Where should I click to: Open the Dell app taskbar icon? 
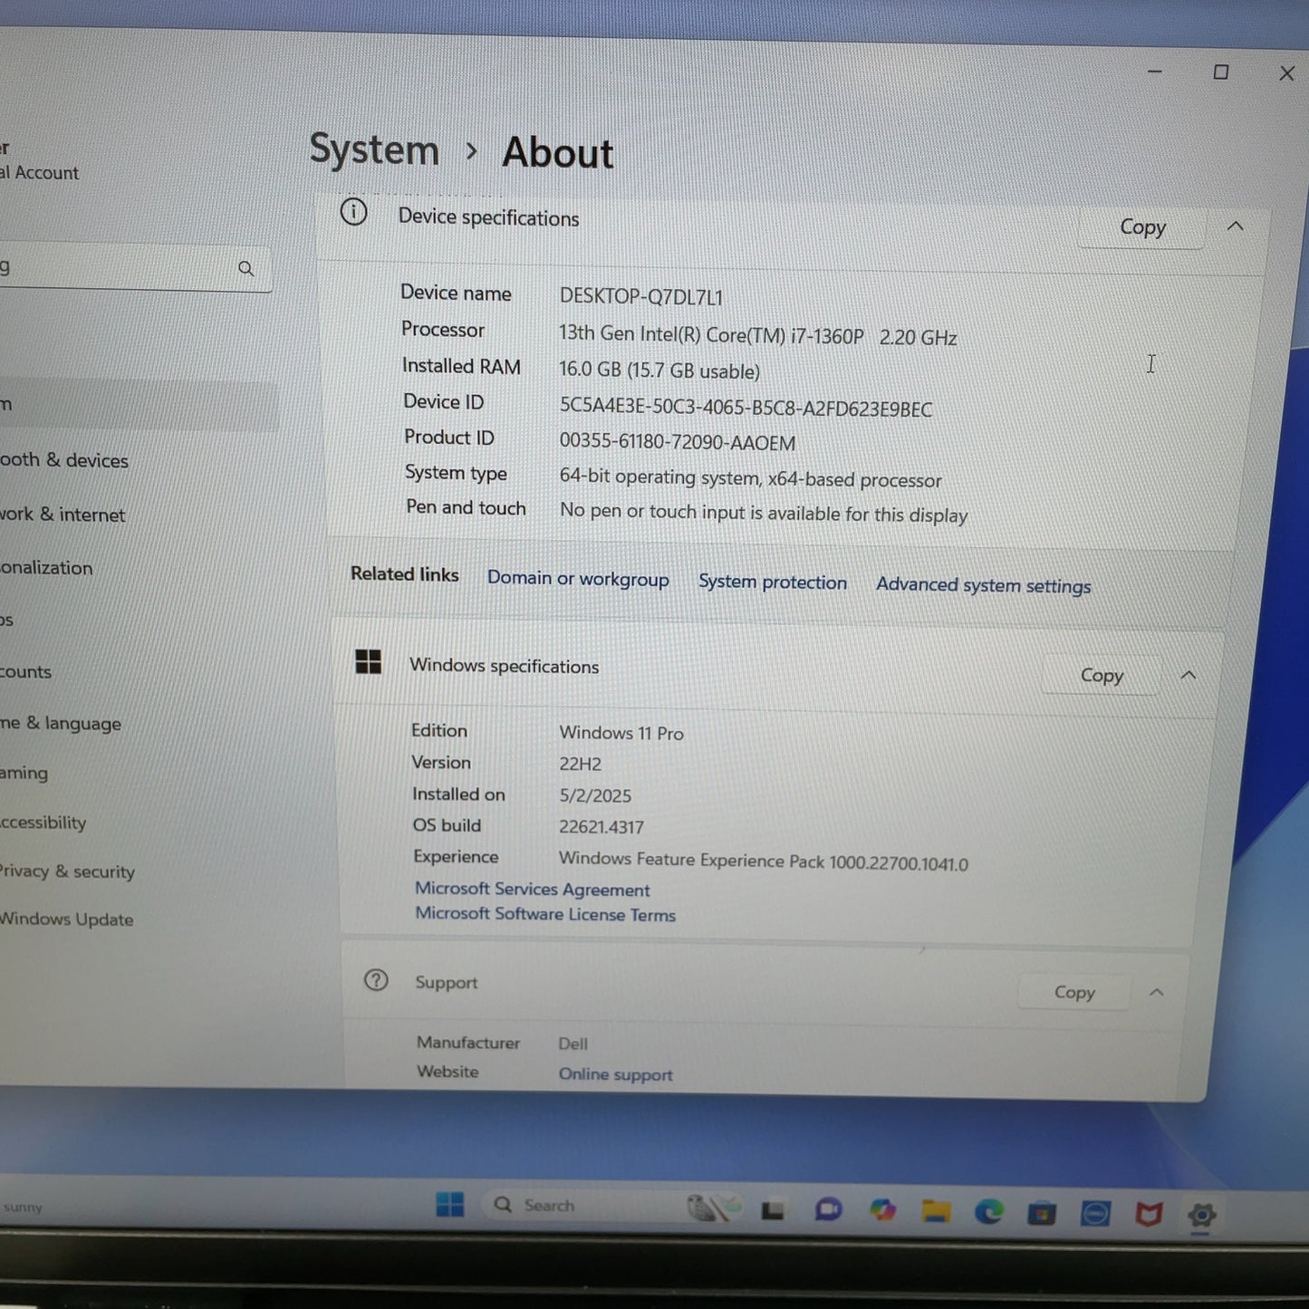pos(1095,1213)
